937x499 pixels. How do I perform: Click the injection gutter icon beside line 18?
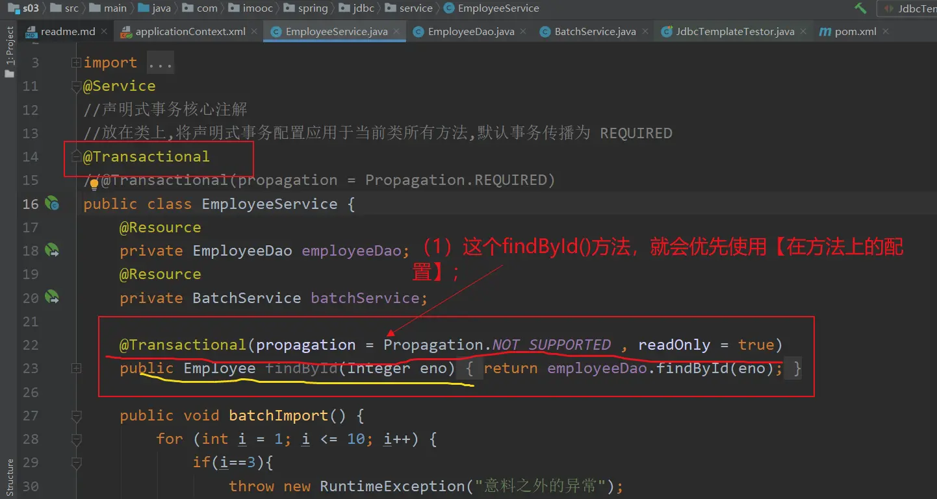(51, 250)
